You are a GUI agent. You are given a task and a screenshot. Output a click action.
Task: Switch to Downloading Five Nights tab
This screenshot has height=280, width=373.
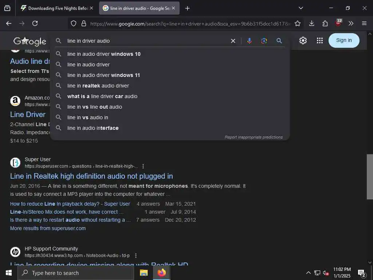tap(56, 8)
